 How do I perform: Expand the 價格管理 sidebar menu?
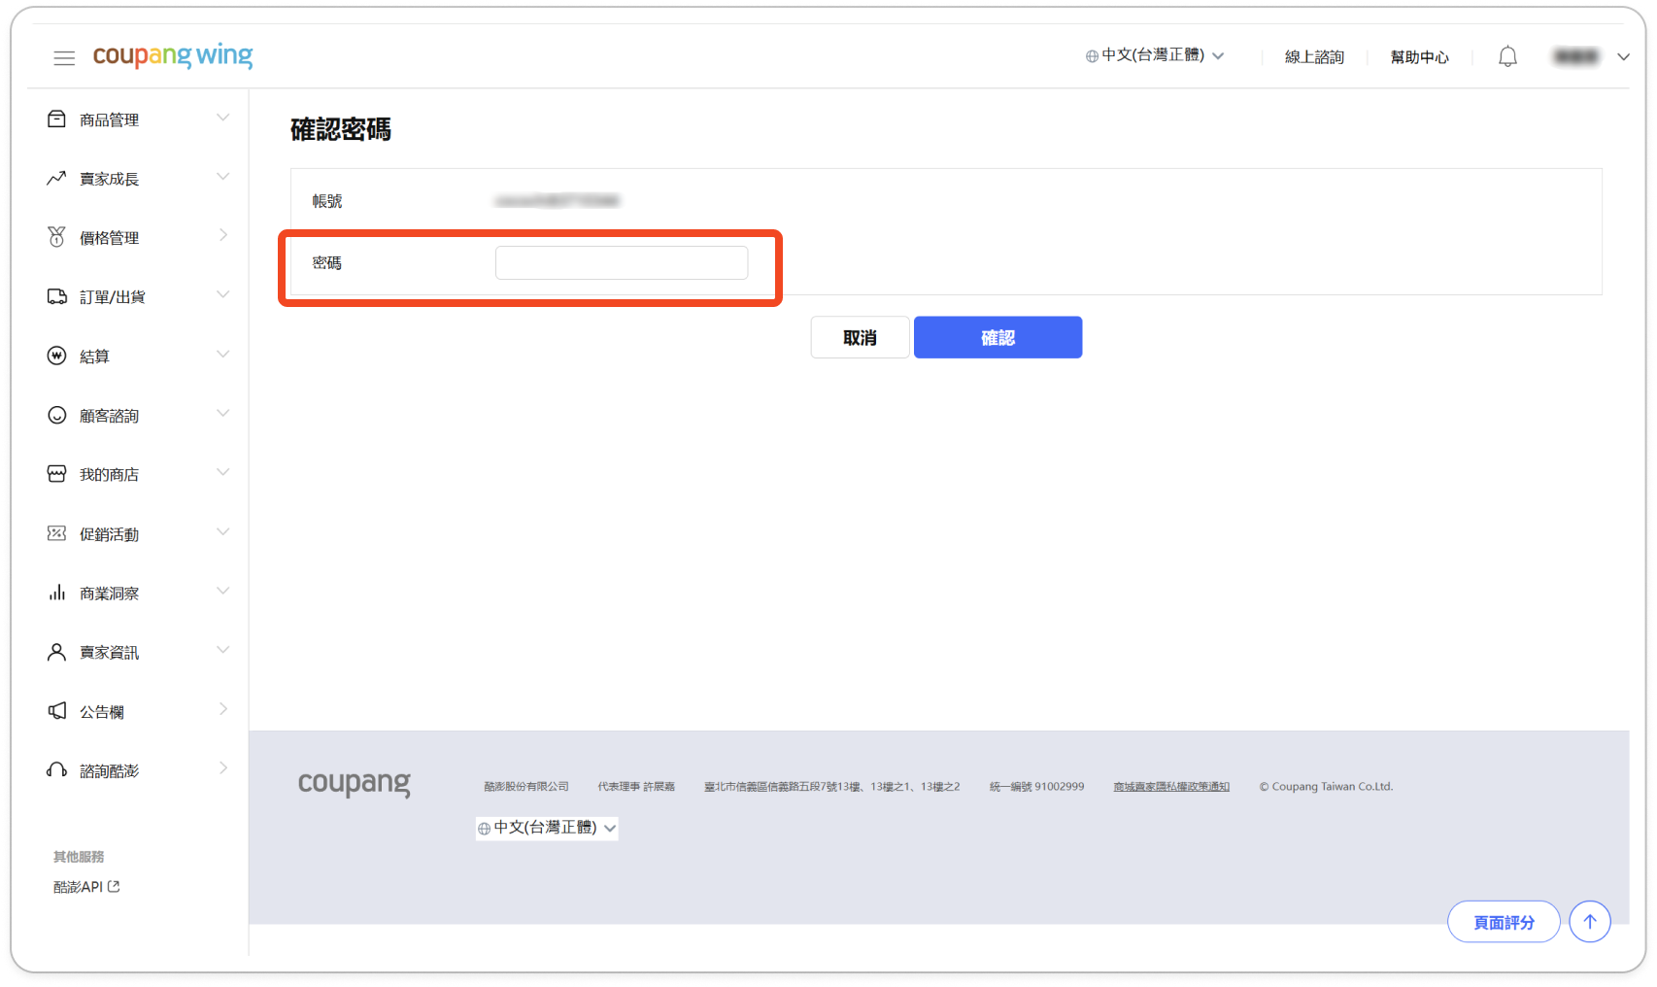109,238
